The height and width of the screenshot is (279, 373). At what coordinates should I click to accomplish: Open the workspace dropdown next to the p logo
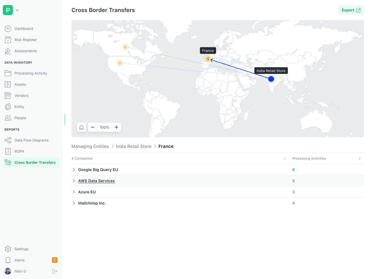tap(17, 10)
